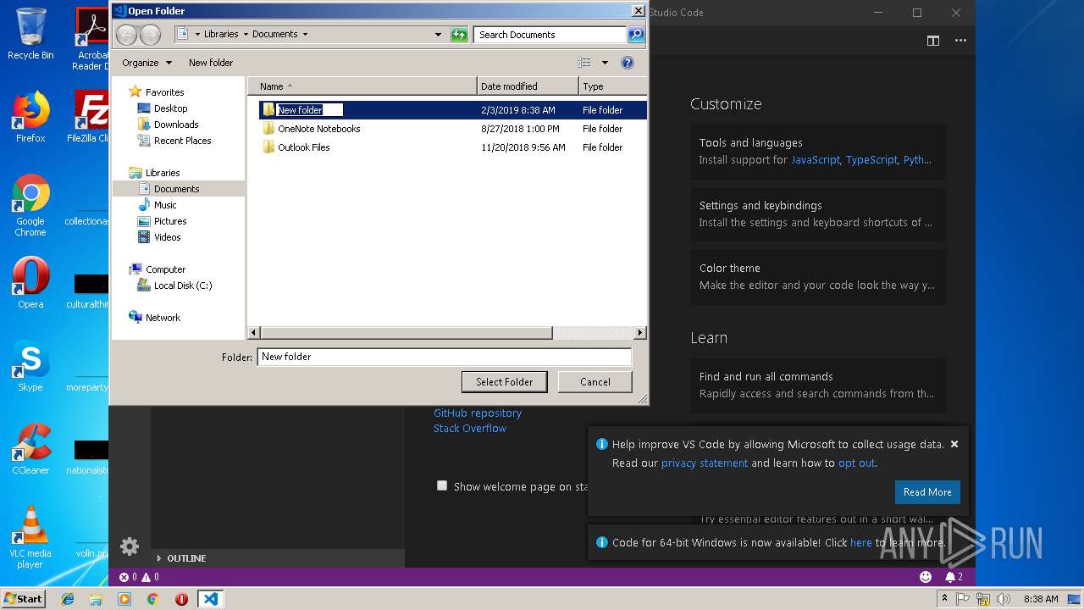Open the Firefox desktop shortcut
Screen dimensions: 1084x610
click(30, 117)
